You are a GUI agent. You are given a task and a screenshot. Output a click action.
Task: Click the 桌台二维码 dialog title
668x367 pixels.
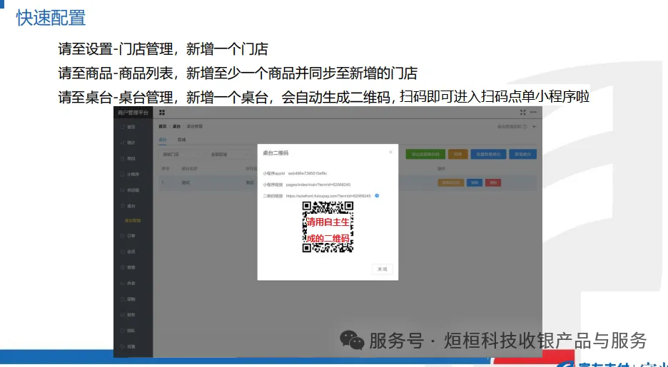pyautogui.click(x=275, y=153)
